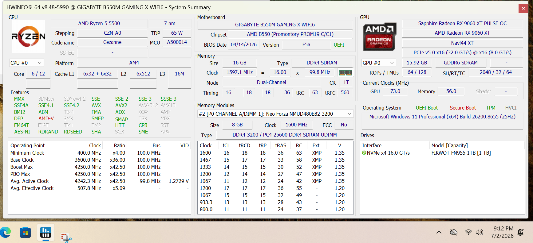The width and height of the screenshot is (533, 243).
Task: Click the AMD Ryzen 5 5500 name field
Action: (x=99, y=24)
